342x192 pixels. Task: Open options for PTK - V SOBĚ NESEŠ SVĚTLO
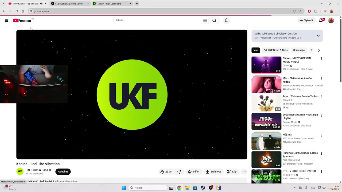tap(321, 172)
